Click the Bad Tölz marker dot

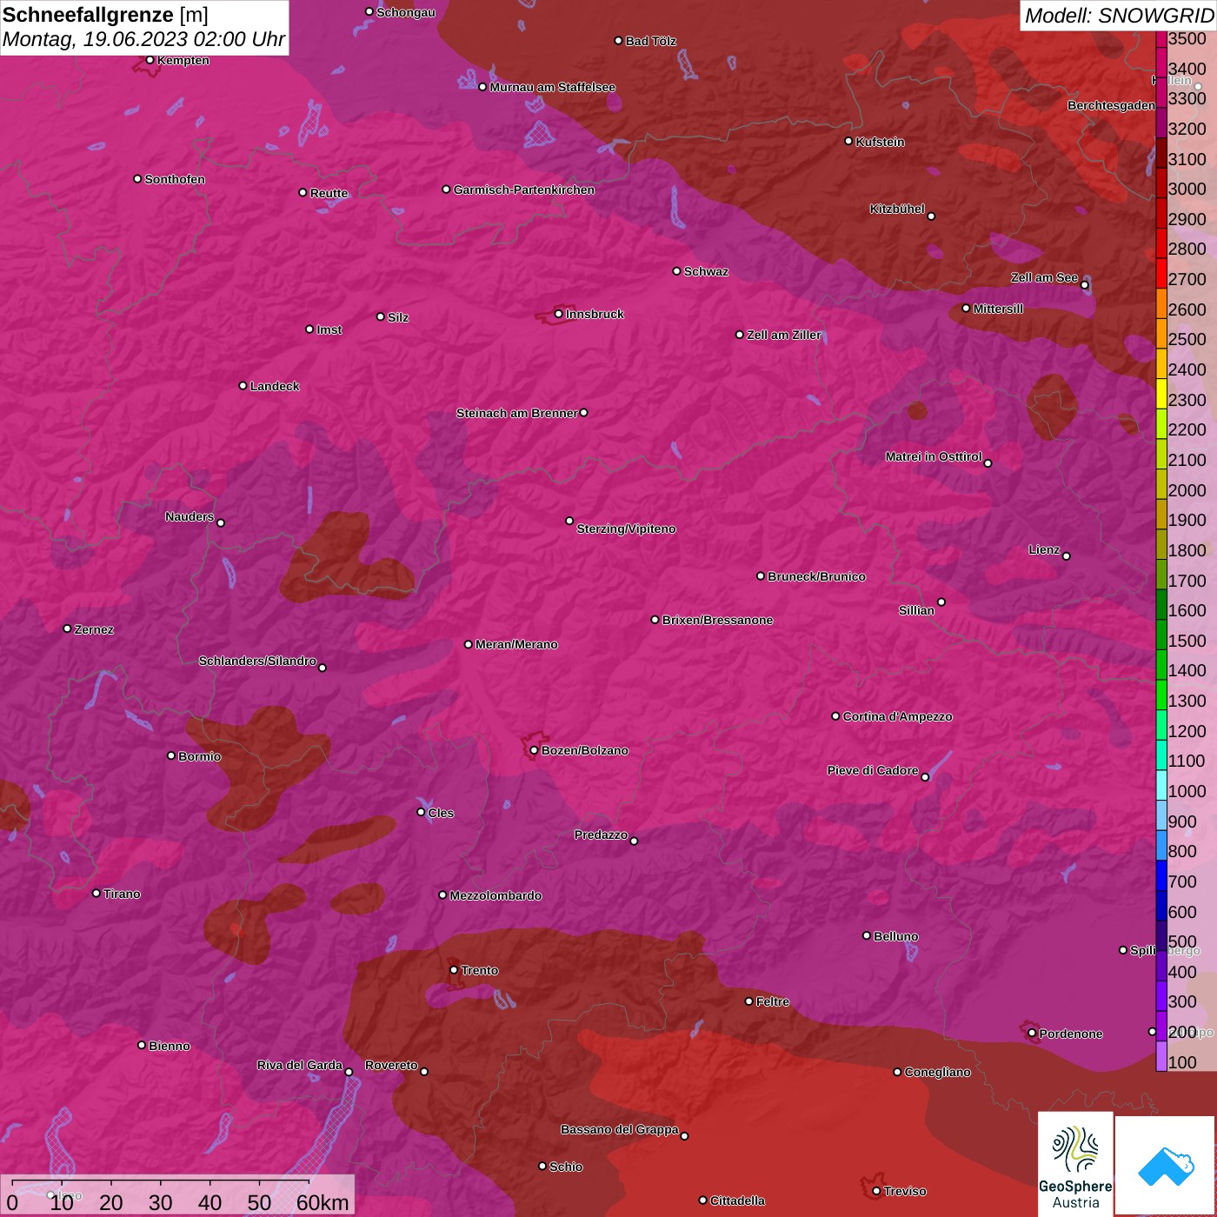point(619,41)
